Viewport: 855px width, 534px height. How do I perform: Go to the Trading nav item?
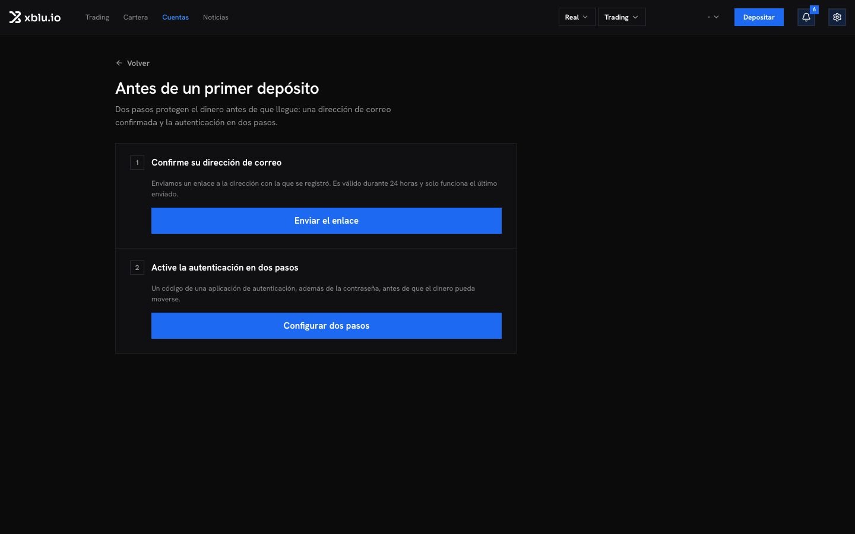[x=97, y=17]
